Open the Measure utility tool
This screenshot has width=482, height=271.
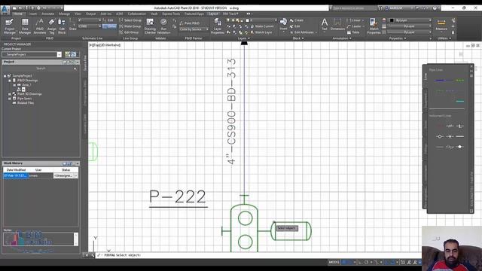[441, 25]
